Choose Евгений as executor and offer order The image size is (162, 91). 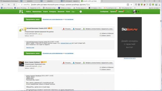98,29
